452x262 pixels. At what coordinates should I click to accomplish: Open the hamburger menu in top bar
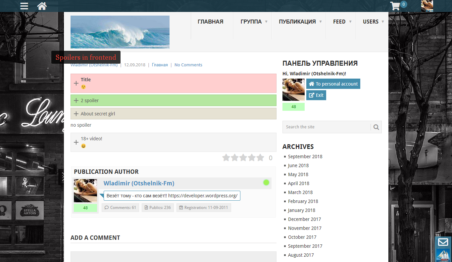24,6
